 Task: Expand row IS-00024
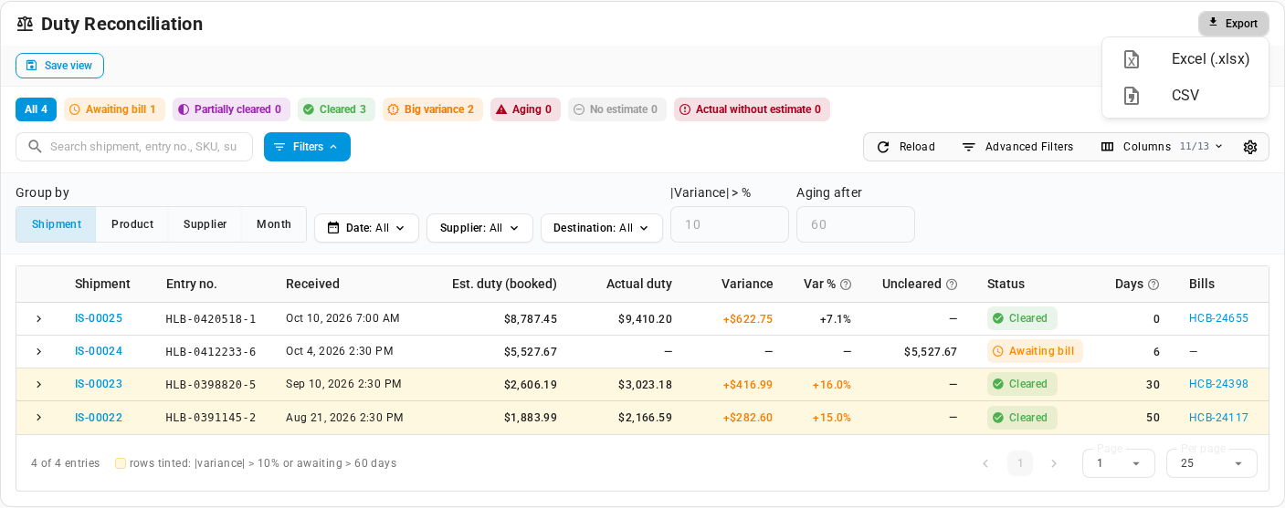point(38,352)
